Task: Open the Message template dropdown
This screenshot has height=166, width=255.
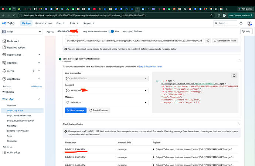Action: click(107, 102)
